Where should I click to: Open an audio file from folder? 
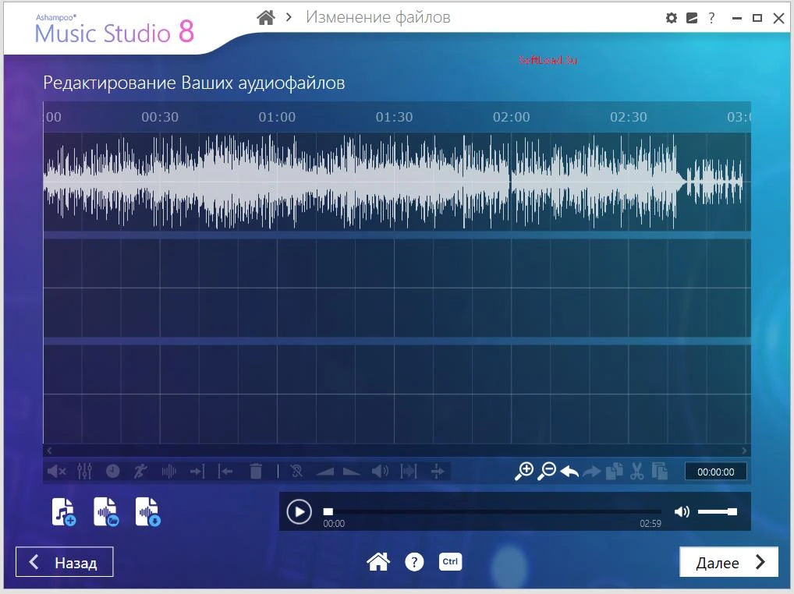point(106,512)
